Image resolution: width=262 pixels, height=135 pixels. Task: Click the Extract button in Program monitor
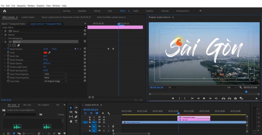[230, 98]
